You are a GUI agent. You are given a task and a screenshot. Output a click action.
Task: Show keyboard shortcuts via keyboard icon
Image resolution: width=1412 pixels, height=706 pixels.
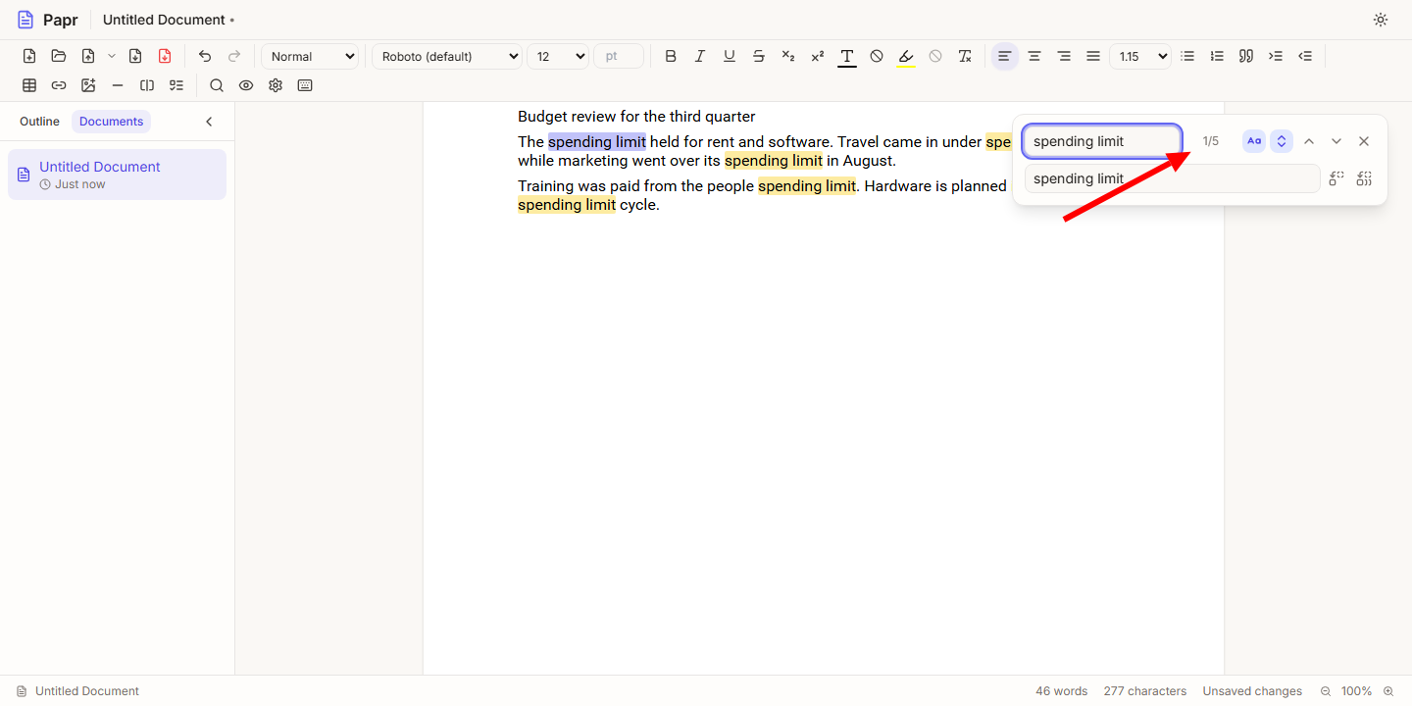pyautogui.click(x=305, y=85)
